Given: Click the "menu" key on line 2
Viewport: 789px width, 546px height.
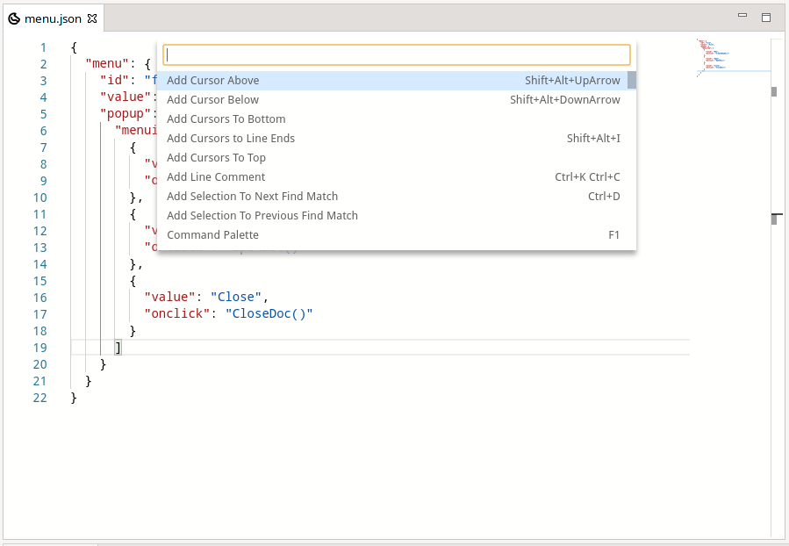Looking at the screenshot, I should pyautogui.click(x=107, y=64).
